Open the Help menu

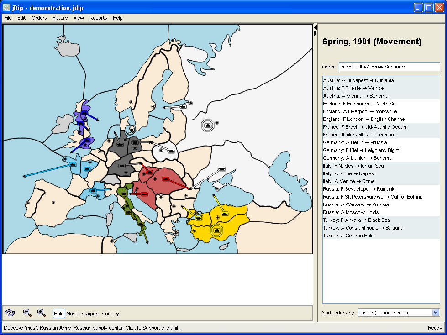pos(117,18)
